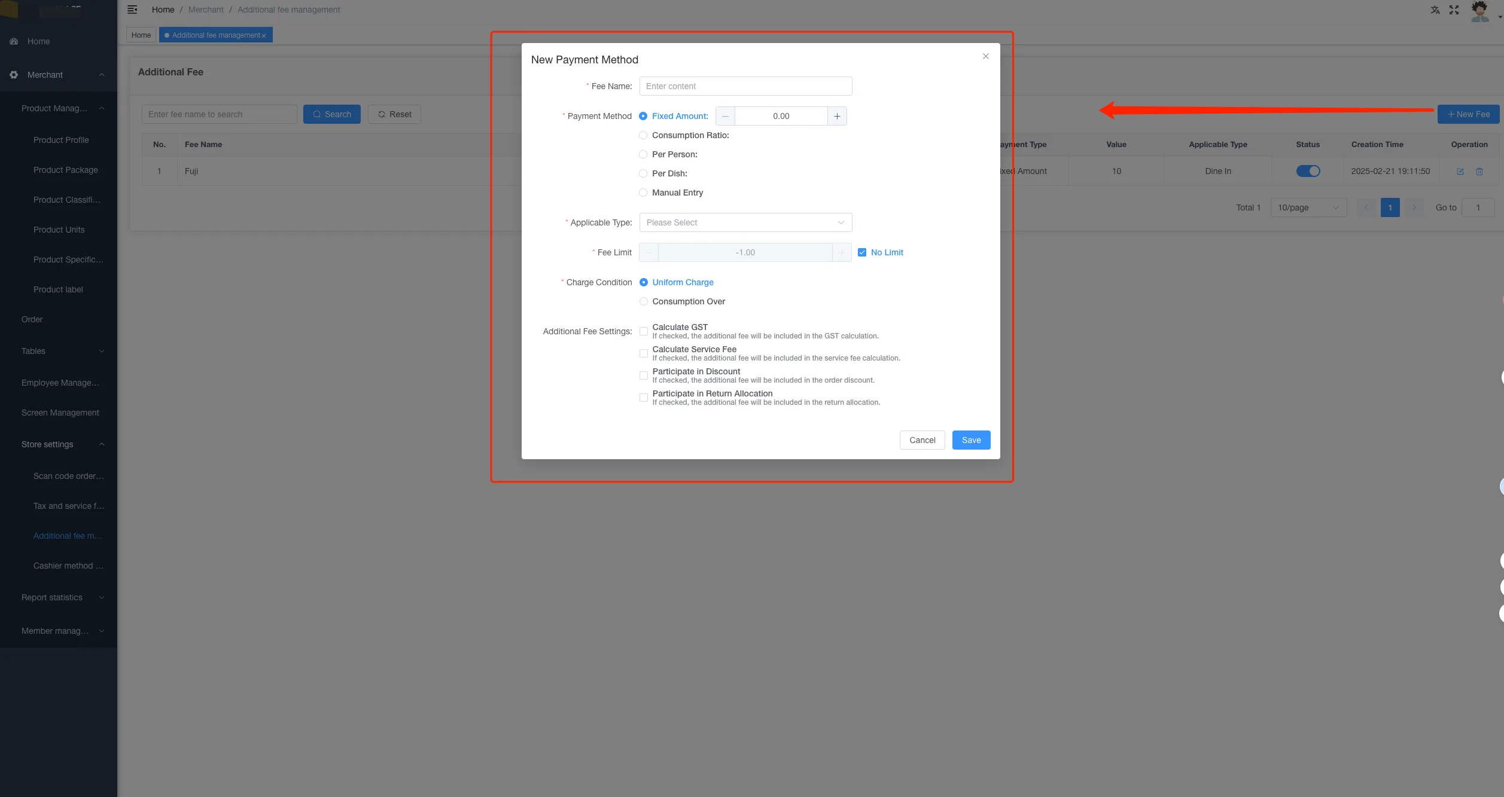Go to next page arrow in pagination
The width and height of the screenshot is (1504, 797).
click(x=1414, y=207)
